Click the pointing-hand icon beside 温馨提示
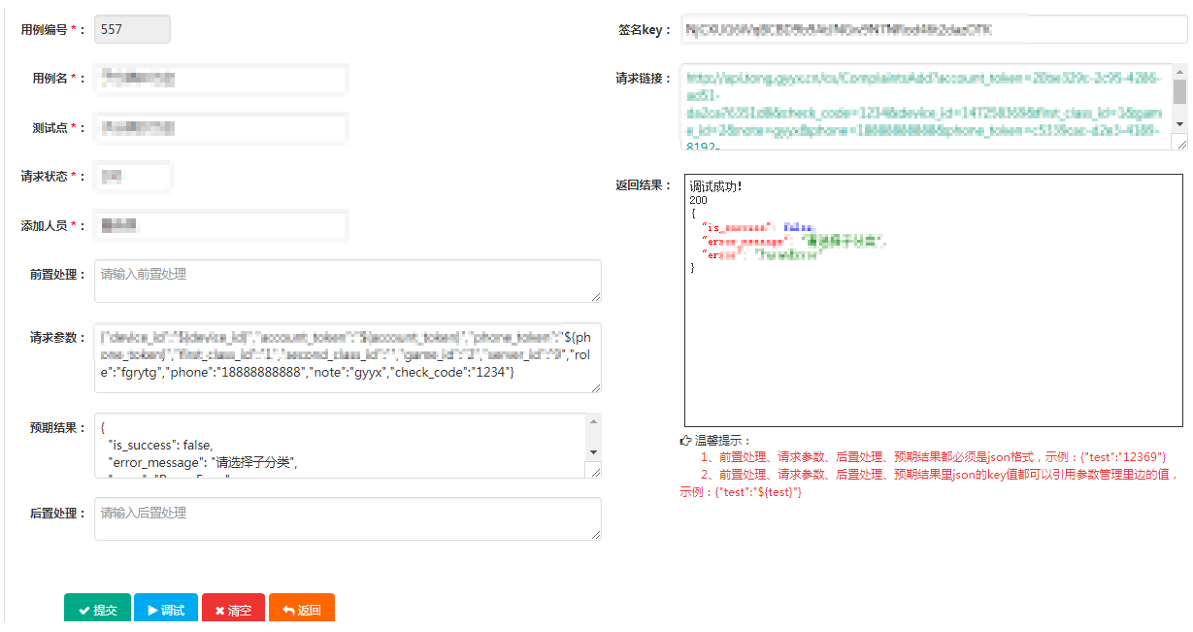Image resolution: width=1193 pixels, height=632 pixels. (686, 441)
